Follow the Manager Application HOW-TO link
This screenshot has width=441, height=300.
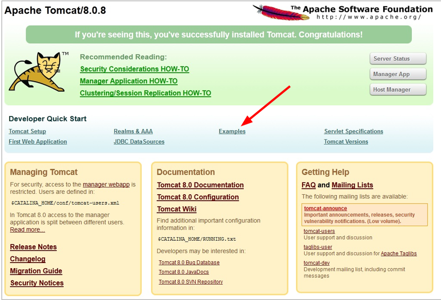(x=128, y=81)
